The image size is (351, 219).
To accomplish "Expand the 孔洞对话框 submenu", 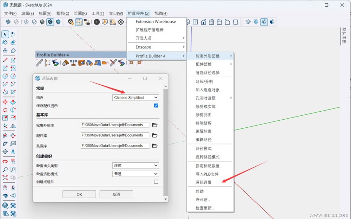I will (210, 98).
